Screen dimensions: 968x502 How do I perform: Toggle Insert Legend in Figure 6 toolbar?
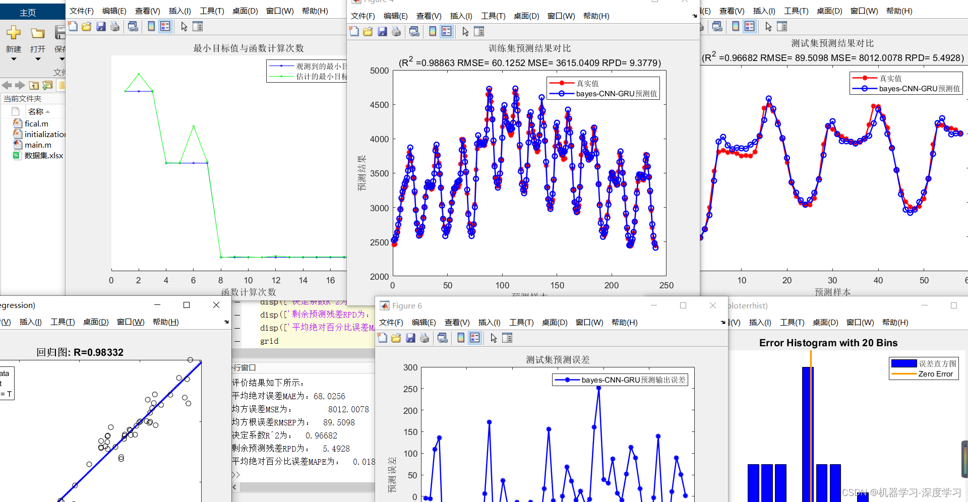[x=475, y=338]
